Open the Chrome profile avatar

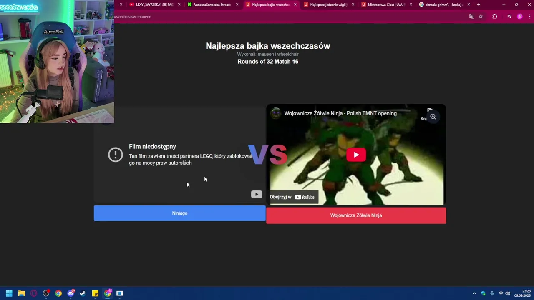point(519,17)
